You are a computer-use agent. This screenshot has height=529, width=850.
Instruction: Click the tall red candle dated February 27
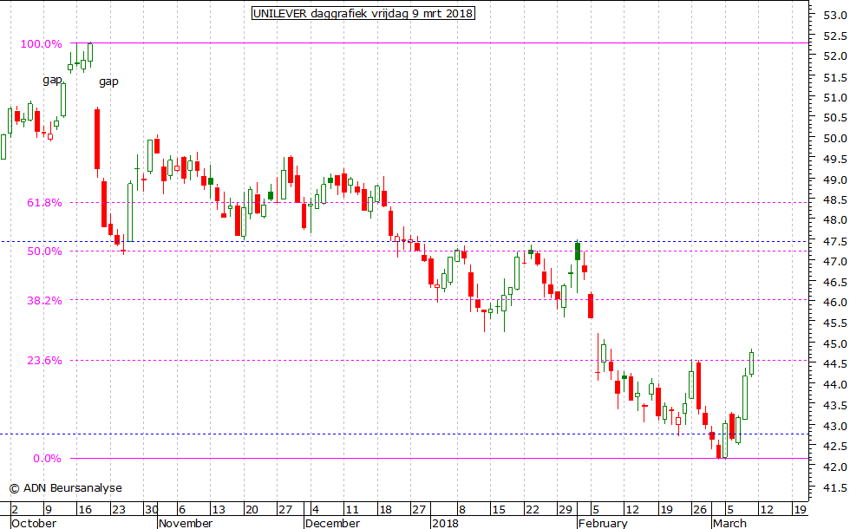coord(699,386)
